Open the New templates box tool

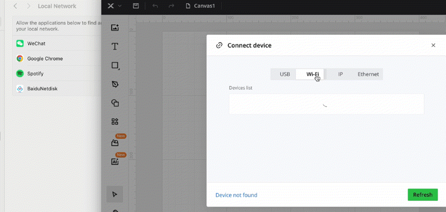tap(115, 143)
